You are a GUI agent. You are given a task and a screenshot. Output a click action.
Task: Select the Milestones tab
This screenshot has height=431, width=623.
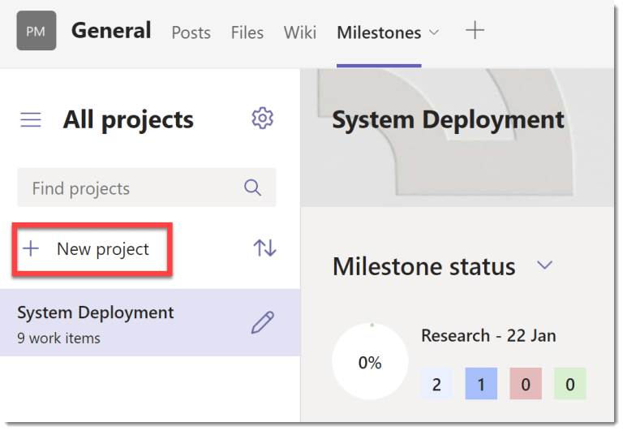click(379, 32)
